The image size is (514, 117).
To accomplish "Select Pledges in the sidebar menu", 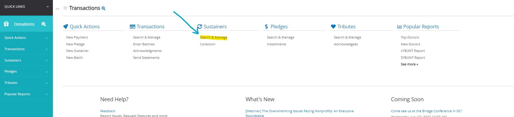I will 26,71.
